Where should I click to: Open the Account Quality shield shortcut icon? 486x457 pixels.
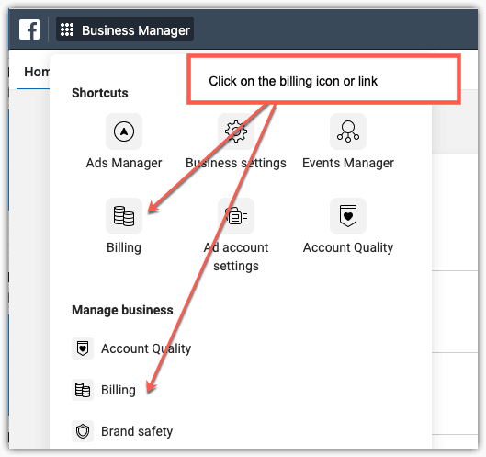point(348,216)
